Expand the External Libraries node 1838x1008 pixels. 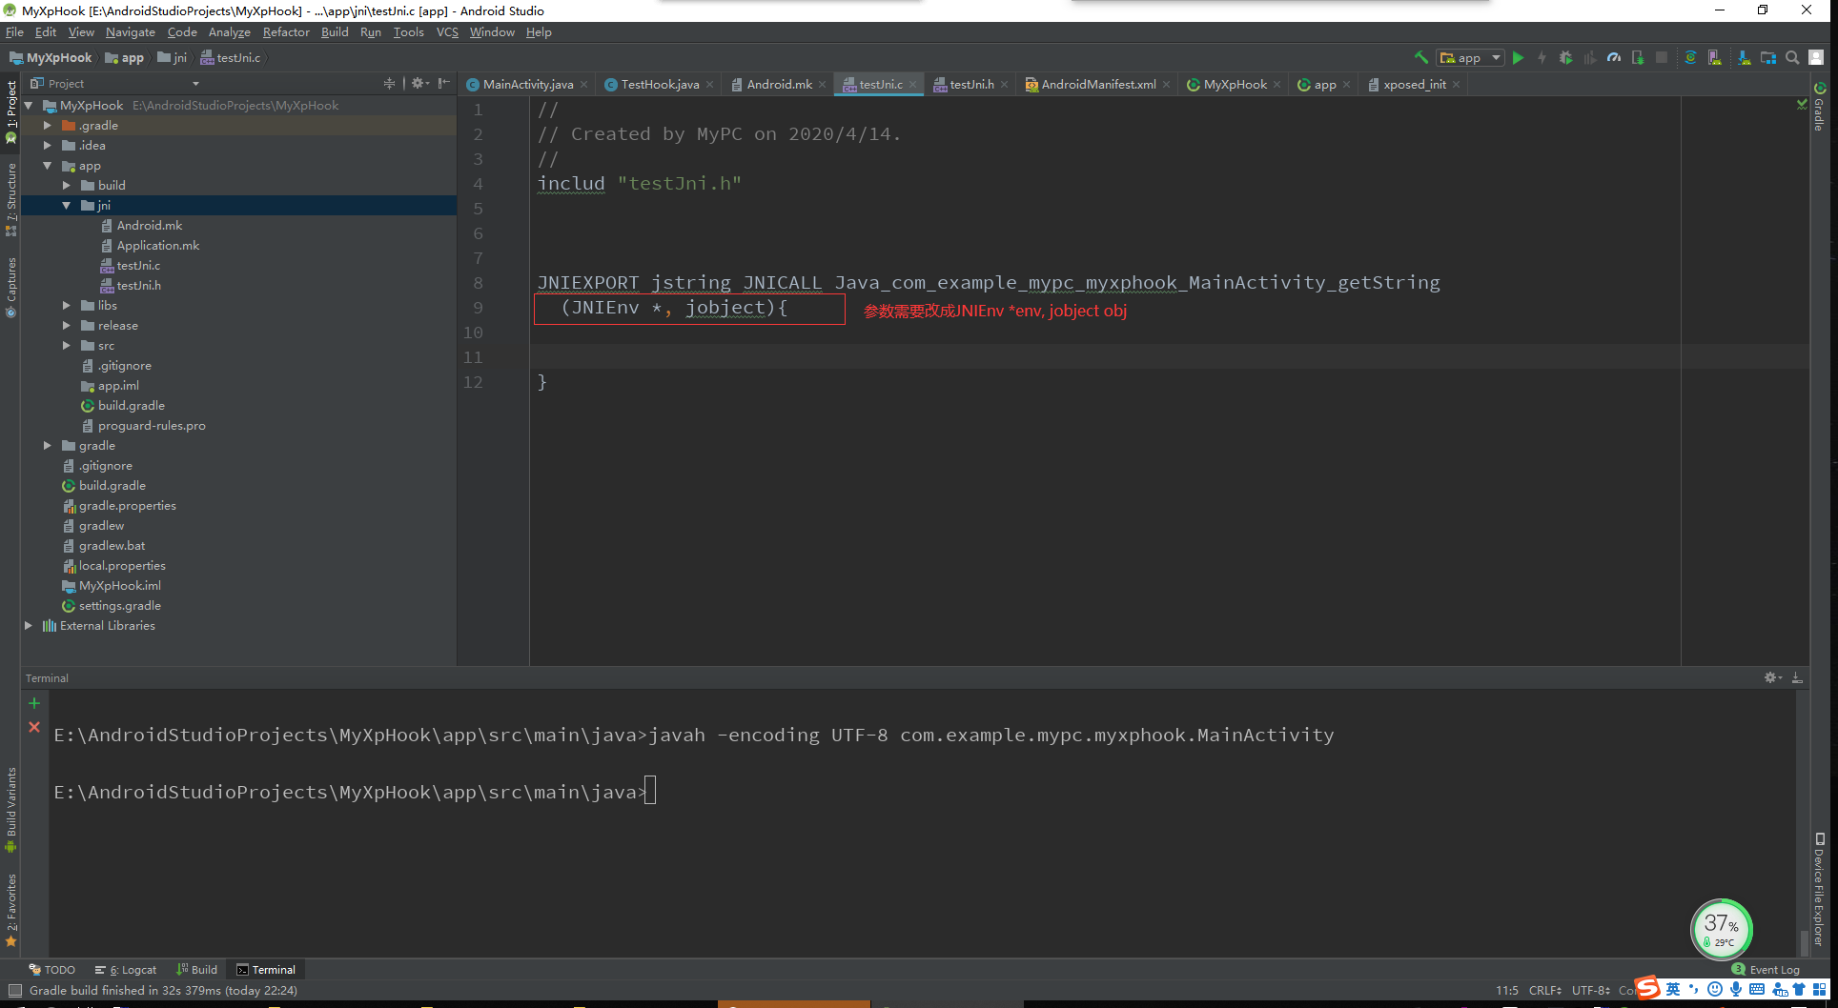coord(29,626)
